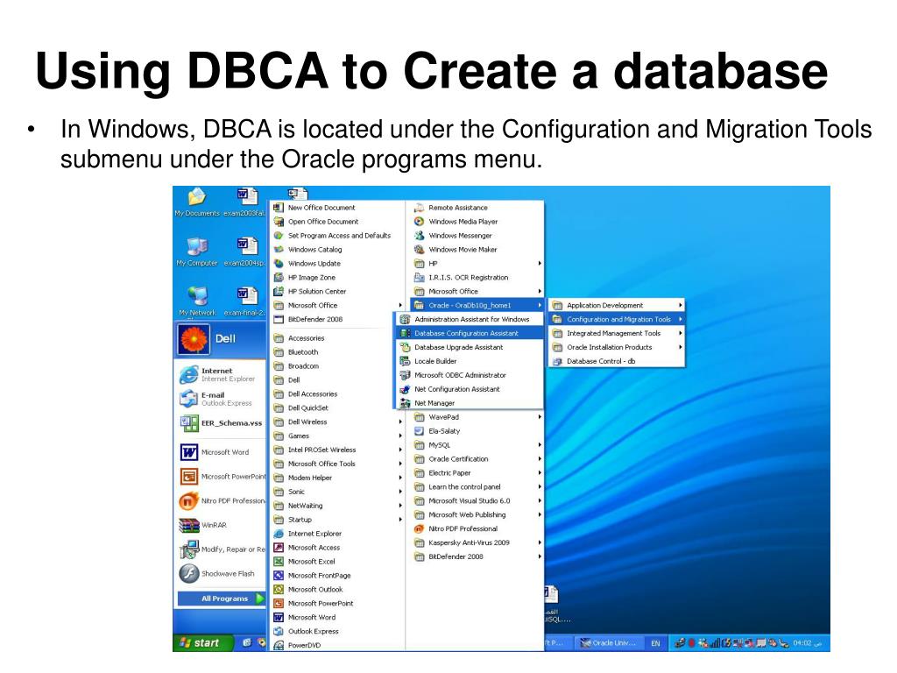This screenshot has width=897, height=673.
Task: Open the Bluetooth program folder
Action: click(337, 352)
